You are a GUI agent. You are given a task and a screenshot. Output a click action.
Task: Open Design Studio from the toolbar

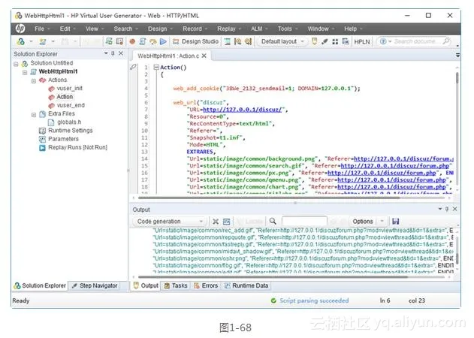(195, 41)
